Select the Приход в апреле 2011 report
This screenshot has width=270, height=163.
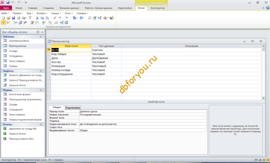pyautogui.click(x=21, y=139)
